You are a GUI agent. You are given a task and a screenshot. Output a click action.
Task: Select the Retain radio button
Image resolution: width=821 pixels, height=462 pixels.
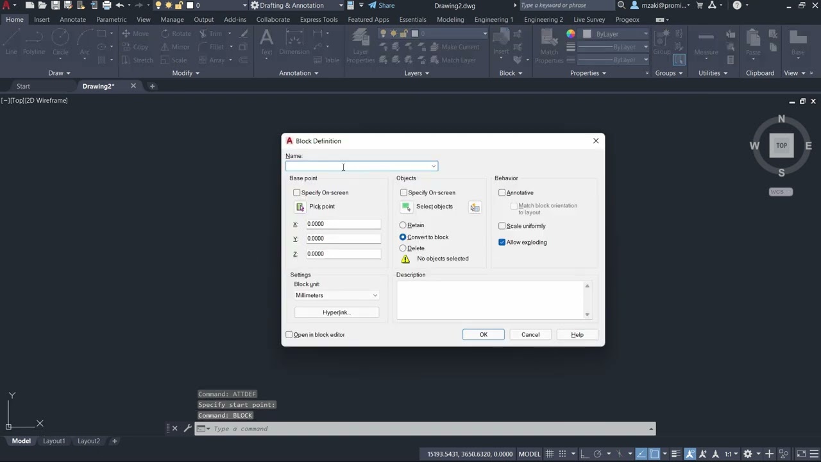(x=403, y=225)
